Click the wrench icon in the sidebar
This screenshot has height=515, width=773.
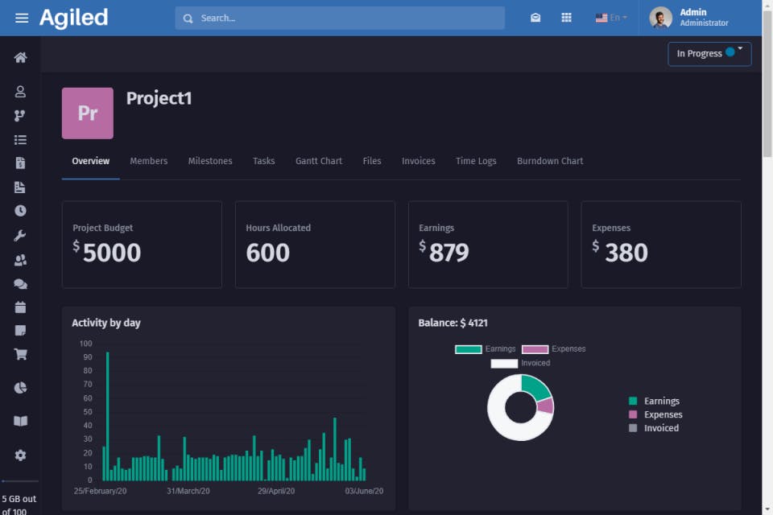point(20,236)
